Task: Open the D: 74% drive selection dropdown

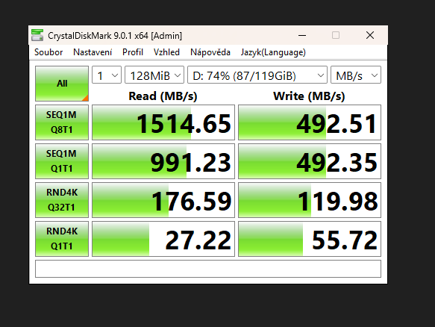Action: (x=257, y=75)
